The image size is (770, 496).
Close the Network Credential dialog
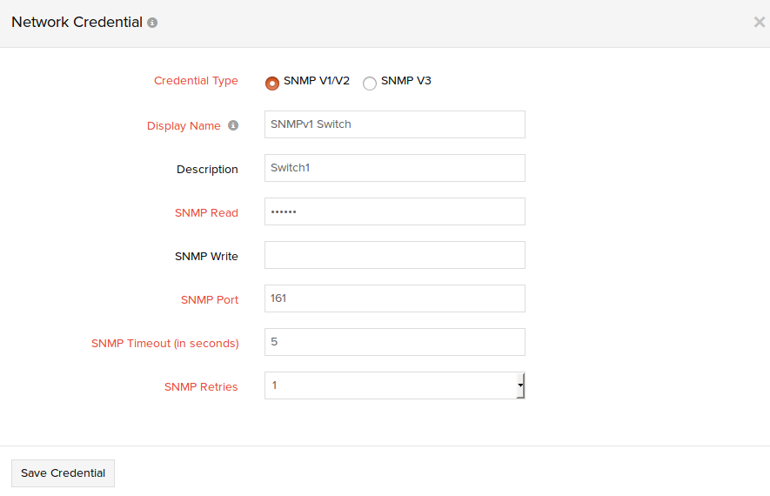(x=759, y=23)
